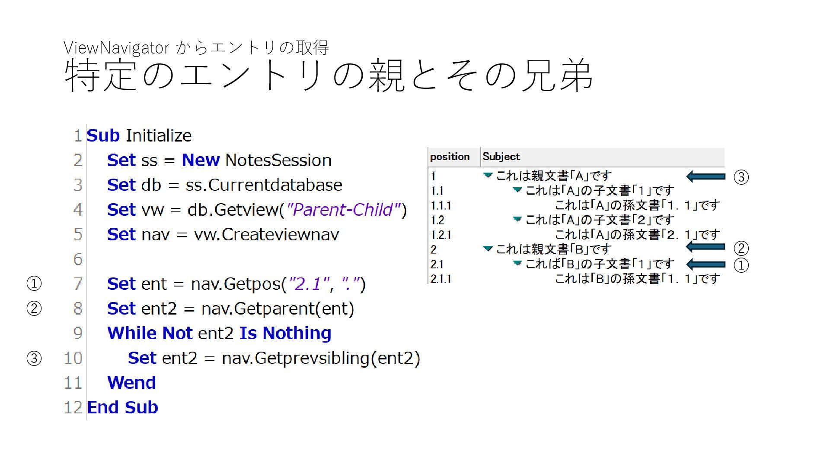Click circled ③ label at right of view
This screenshot has height=466, width=830.
741,177
